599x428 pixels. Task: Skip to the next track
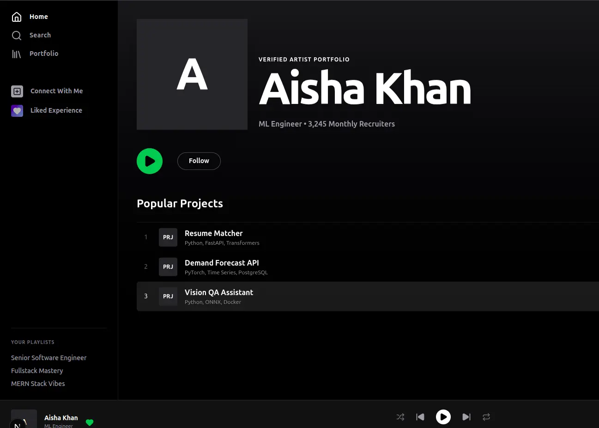(466, 417)
